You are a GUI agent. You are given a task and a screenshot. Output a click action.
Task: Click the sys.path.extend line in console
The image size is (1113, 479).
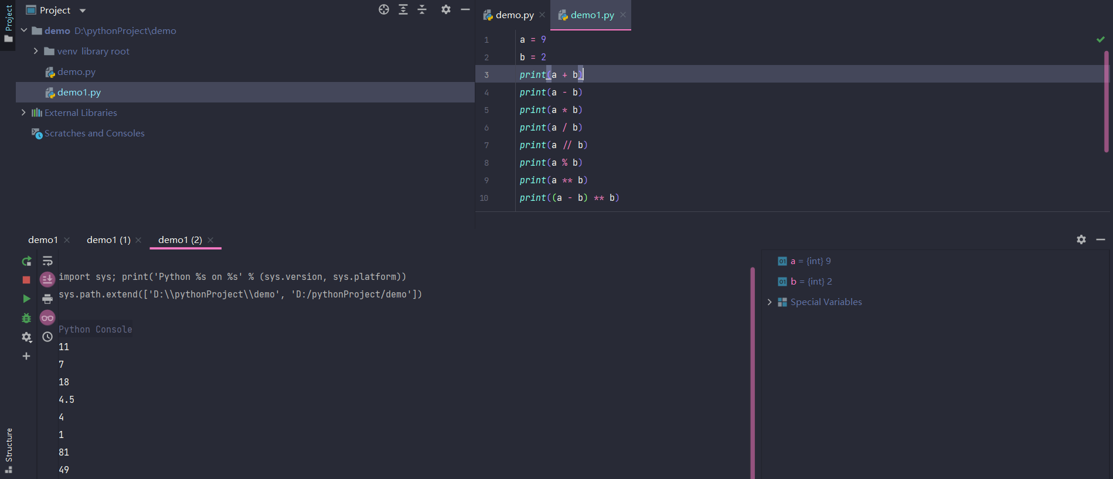click(x=240, y=295)
